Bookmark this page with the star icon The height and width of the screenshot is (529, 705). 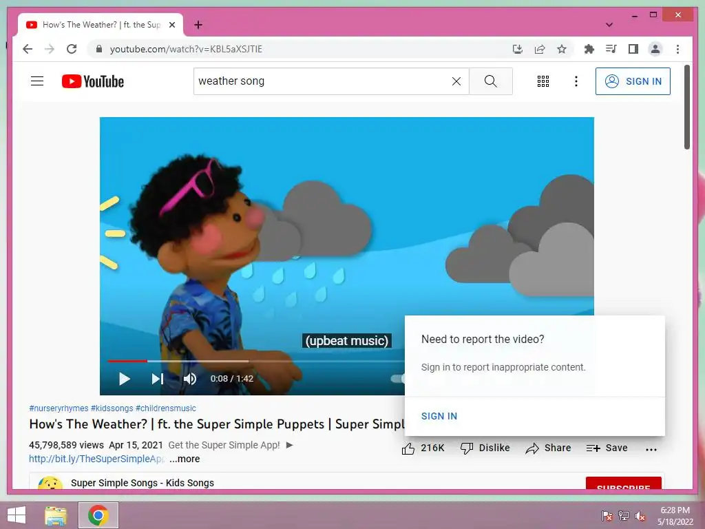(562, 49)
